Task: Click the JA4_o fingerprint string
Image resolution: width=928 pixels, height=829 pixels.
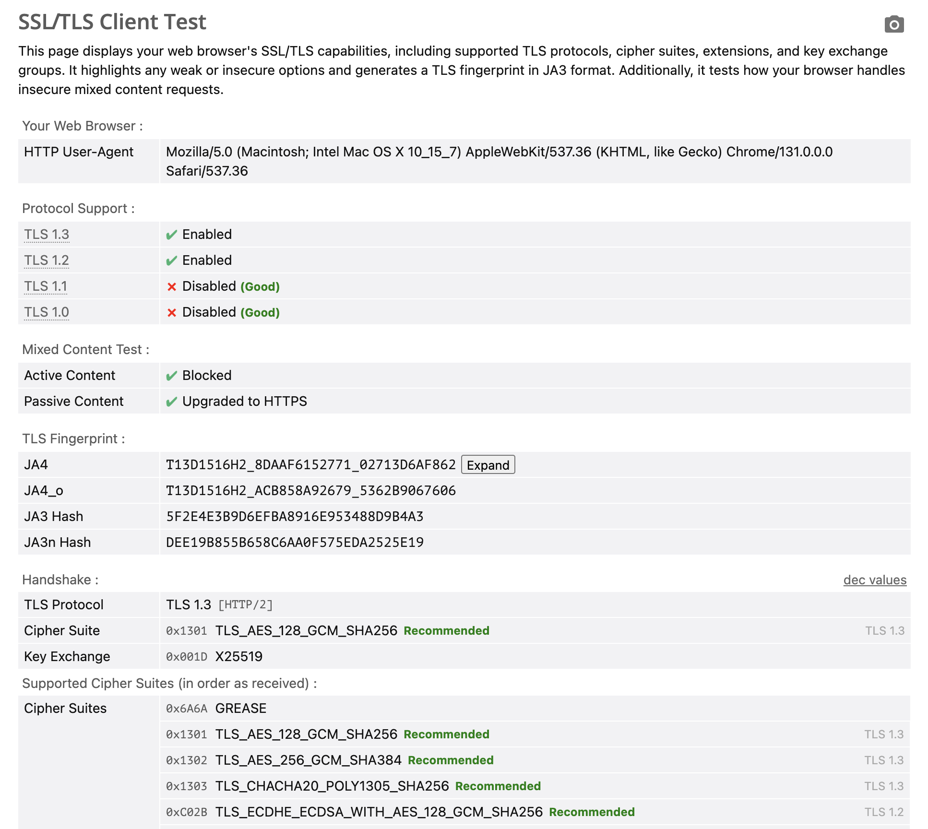Action: 310,491
